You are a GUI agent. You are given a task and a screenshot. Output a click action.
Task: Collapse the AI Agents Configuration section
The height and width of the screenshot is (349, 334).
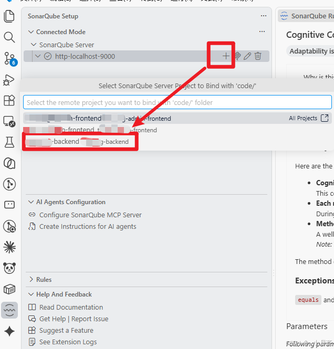[31, 202]
